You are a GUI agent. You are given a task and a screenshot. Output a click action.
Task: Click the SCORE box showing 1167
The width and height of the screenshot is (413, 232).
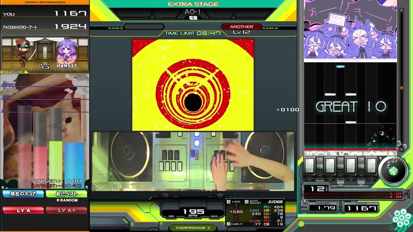click(x=361, y=208)
